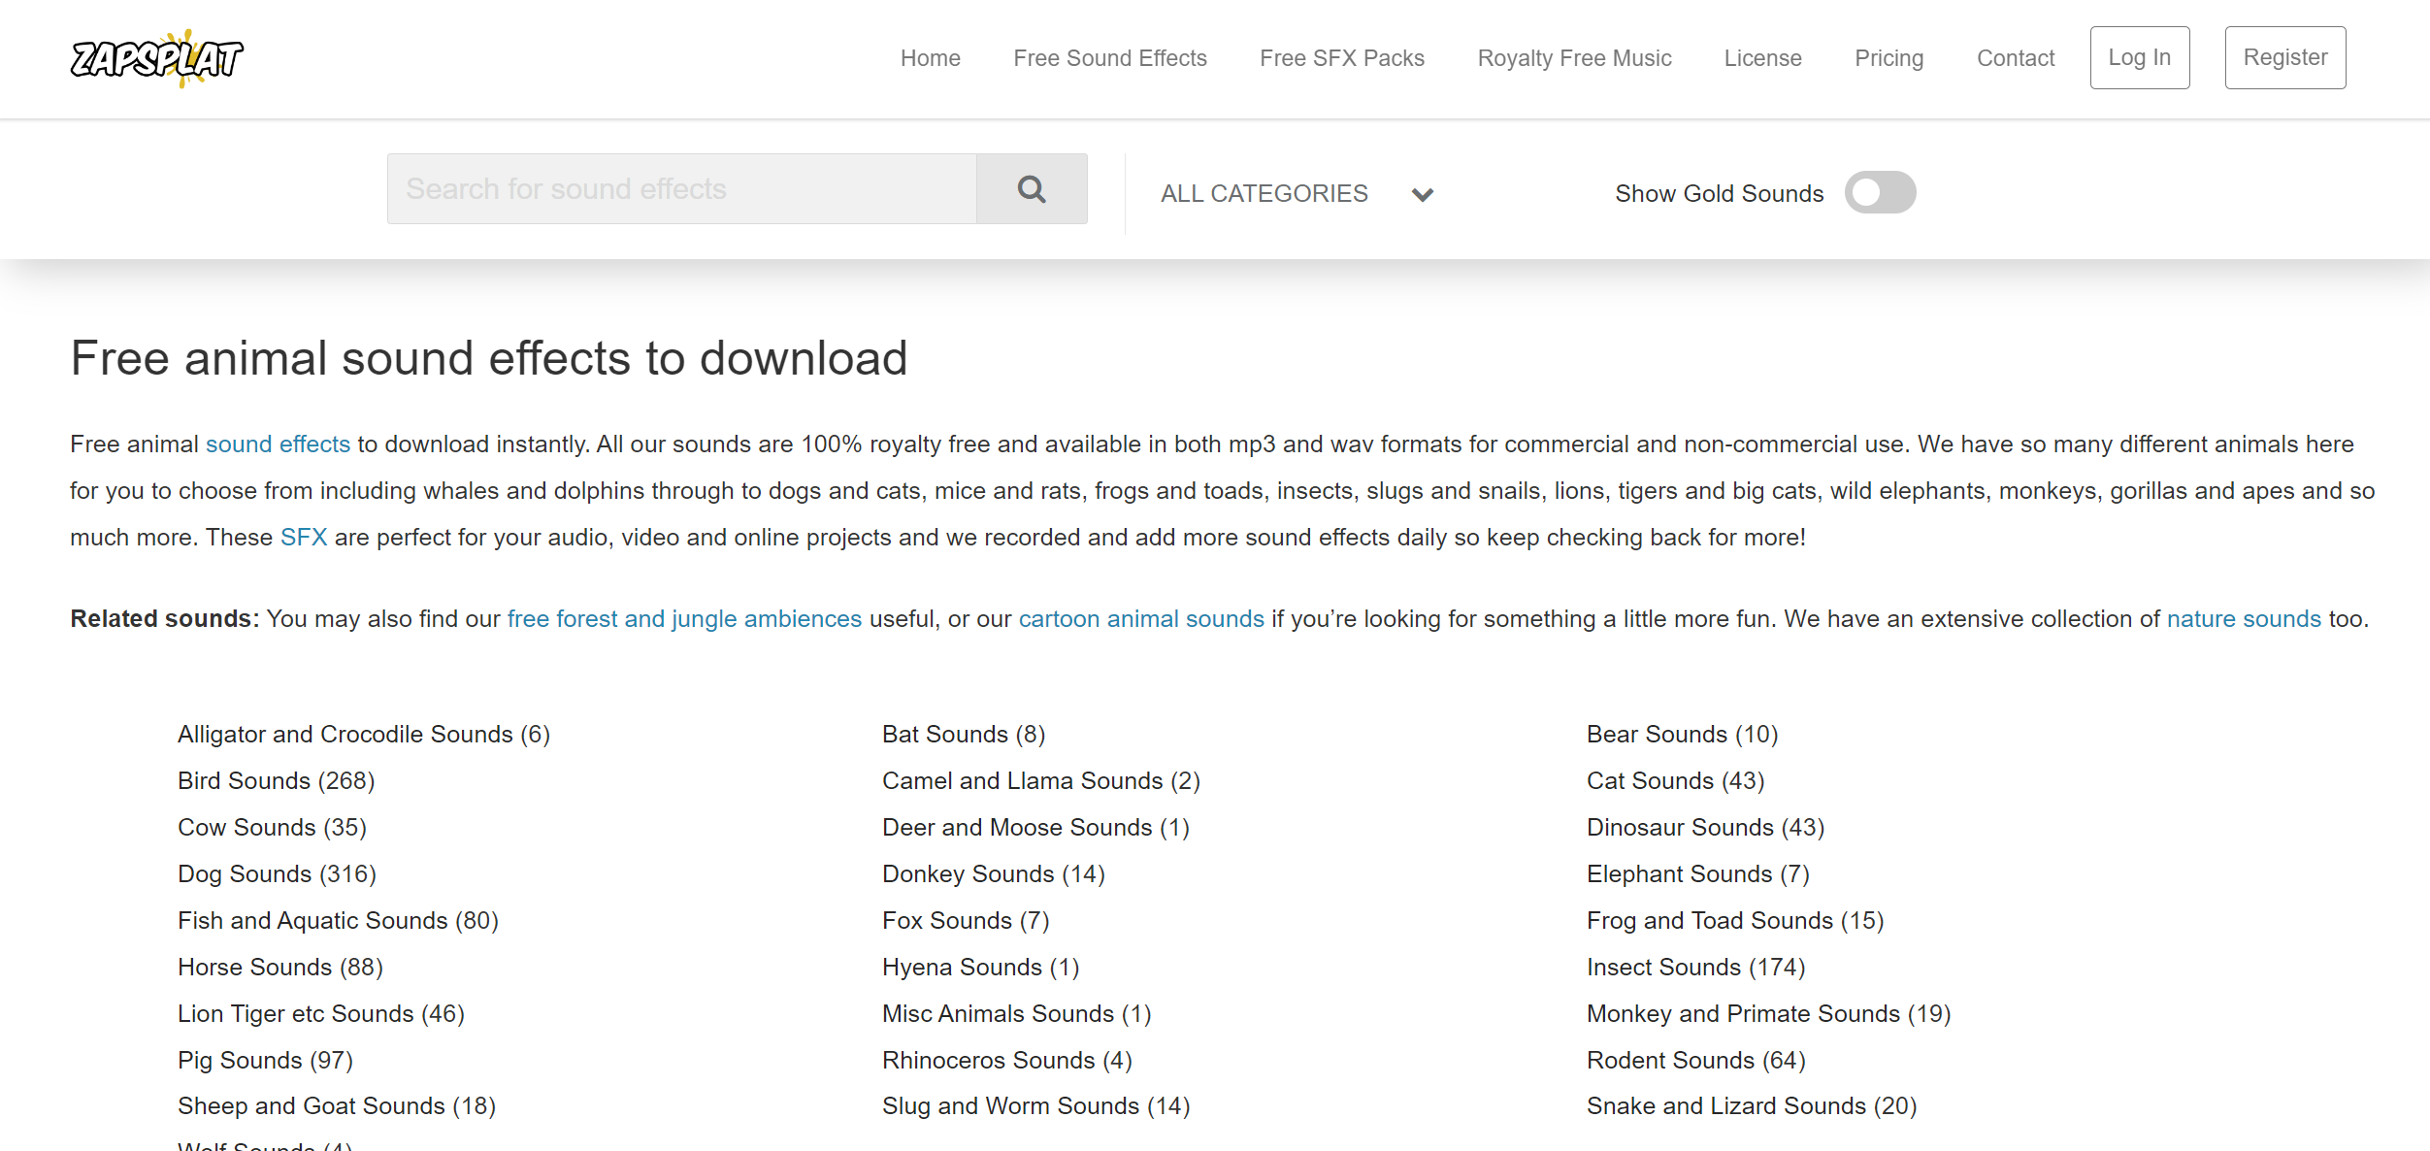
Task: Go to the Pricing page
Action: (x=1888, y=58)
